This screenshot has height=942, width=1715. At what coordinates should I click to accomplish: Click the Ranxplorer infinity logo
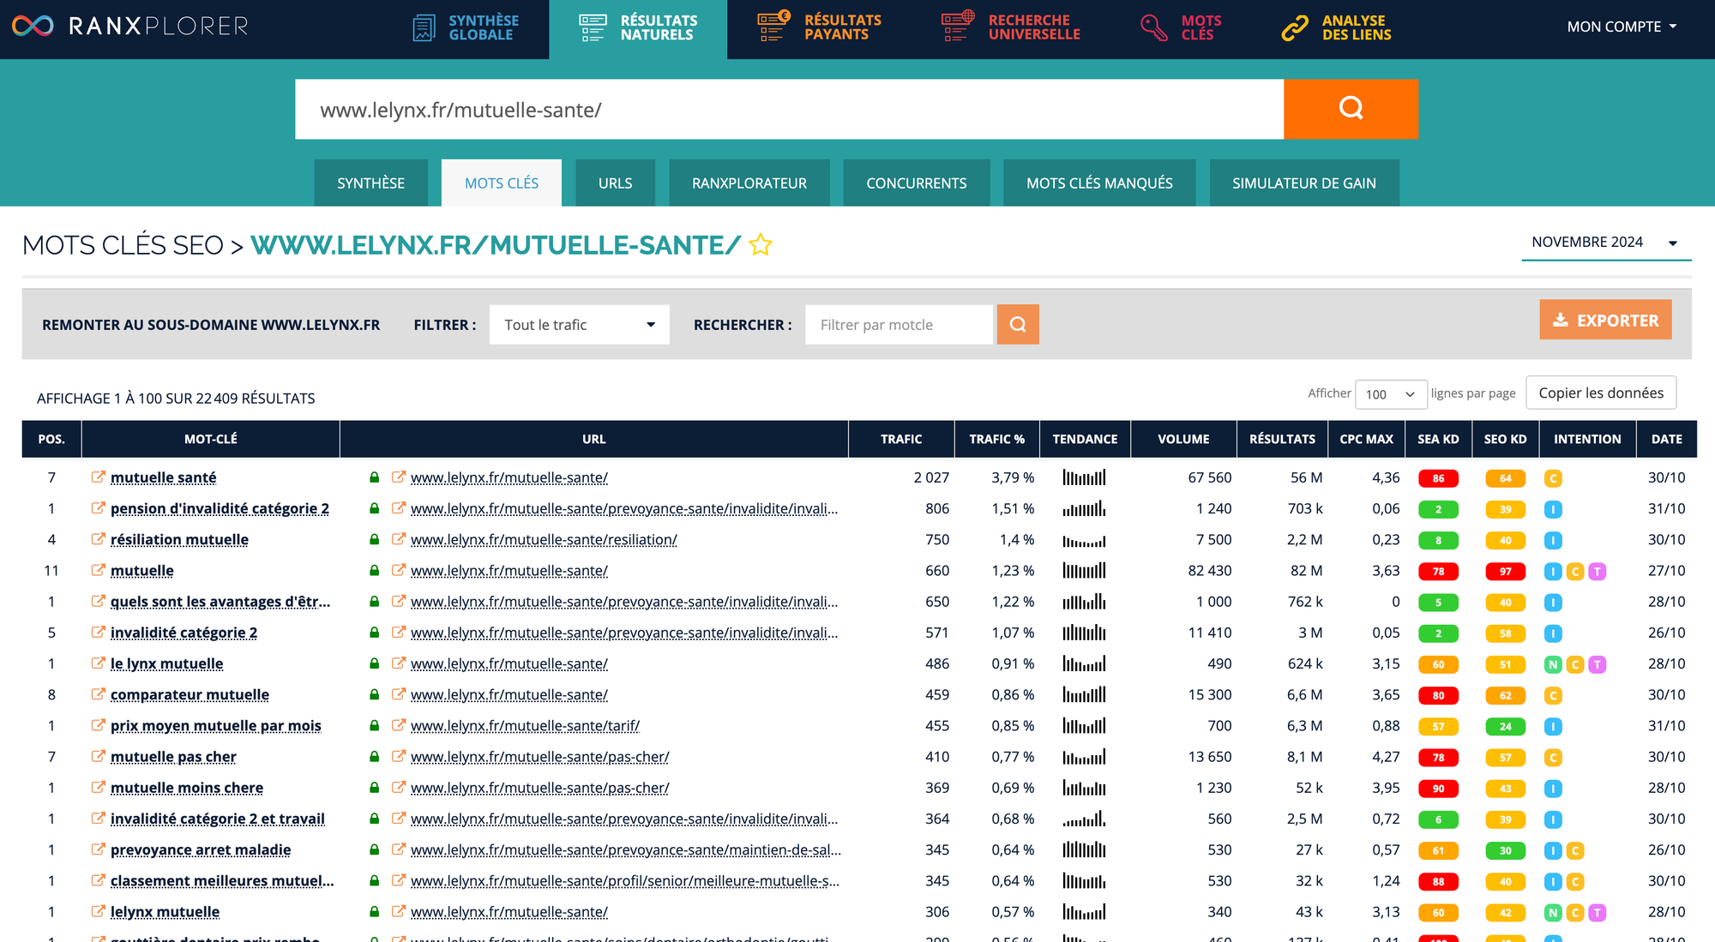pyautogui.click(x=33, y=26)
